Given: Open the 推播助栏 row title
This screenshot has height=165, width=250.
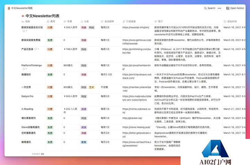Looking at the screenshot, I should click(x=26, y=75).
